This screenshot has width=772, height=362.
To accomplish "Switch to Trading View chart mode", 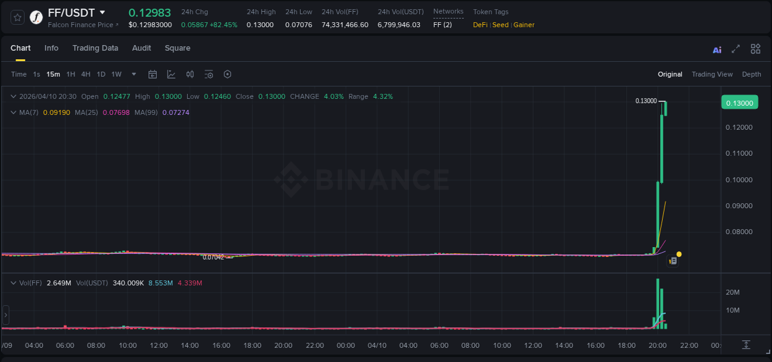I will [712, 74].
